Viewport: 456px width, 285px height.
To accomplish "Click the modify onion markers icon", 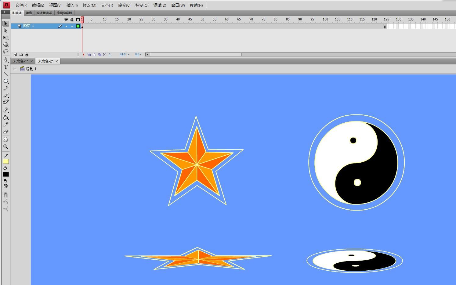I will 105,55.
